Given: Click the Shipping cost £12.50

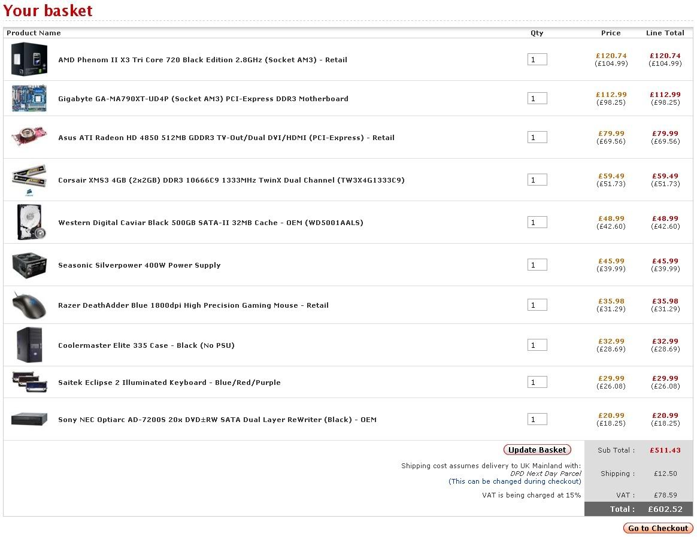Looking at the screenshot, I should pos(665,474).
